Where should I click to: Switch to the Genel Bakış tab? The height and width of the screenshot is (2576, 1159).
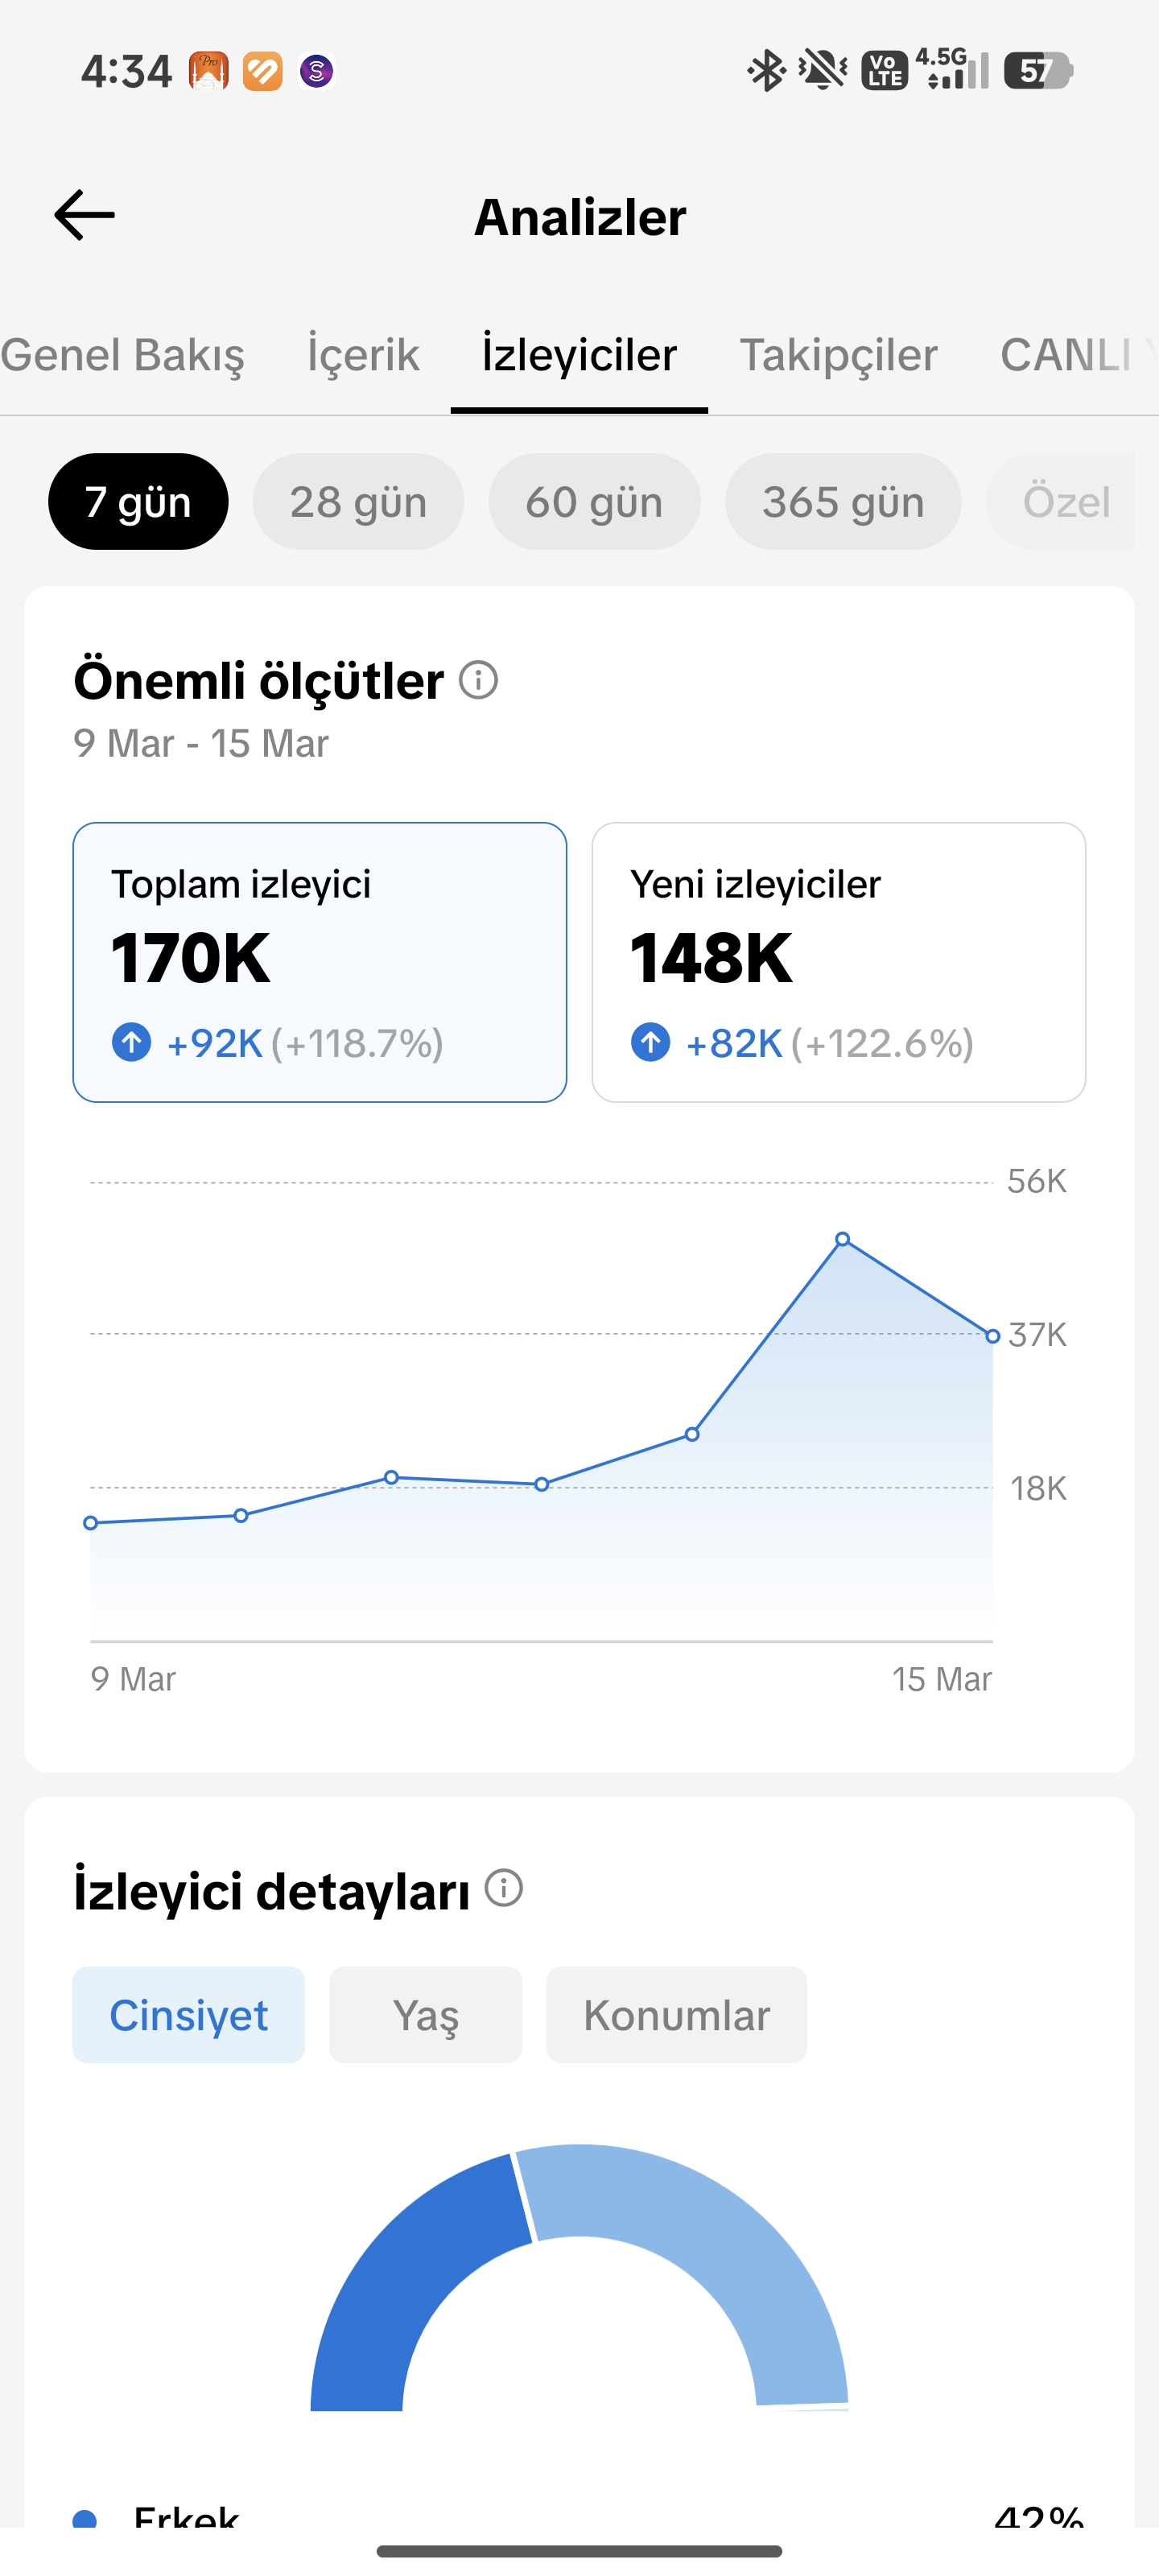coord(122,355)
